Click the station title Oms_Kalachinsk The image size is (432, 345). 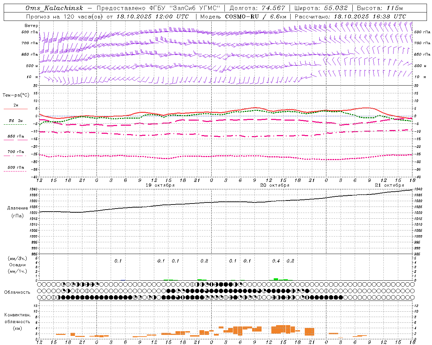point(54,8)
